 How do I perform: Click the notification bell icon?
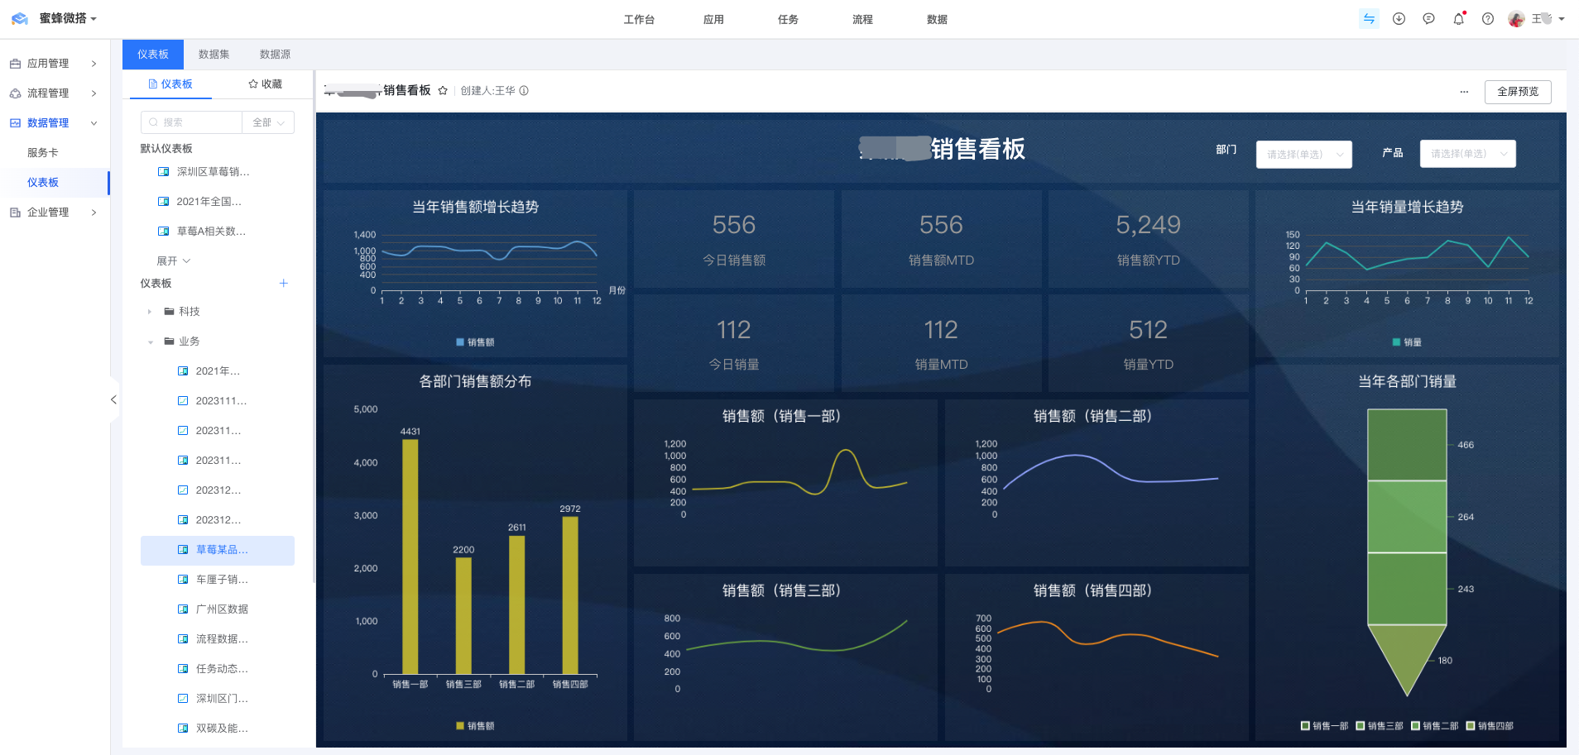(x=1458, y=19)
